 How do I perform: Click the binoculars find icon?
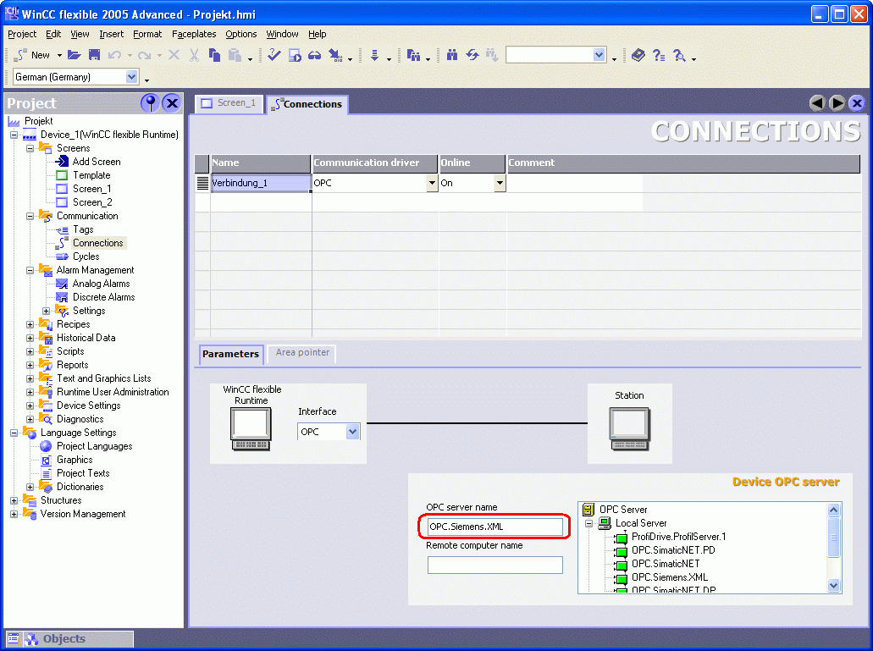pos(452,55)
